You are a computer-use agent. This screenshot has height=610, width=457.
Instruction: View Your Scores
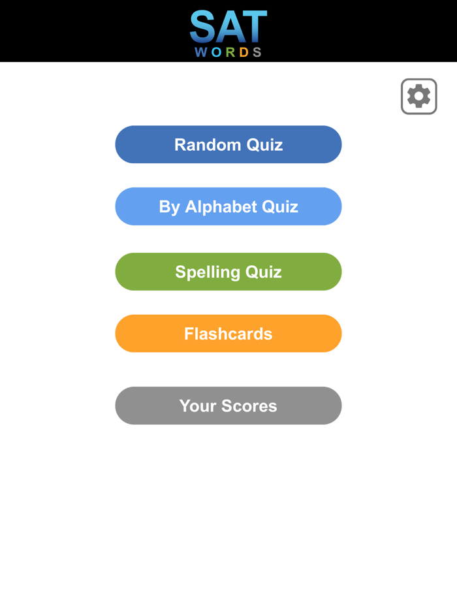(x=228, y=406)
